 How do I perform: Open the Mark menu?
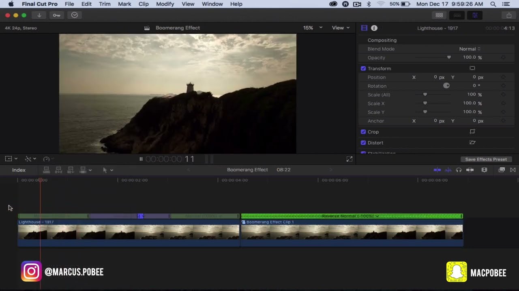coord(124,4)
